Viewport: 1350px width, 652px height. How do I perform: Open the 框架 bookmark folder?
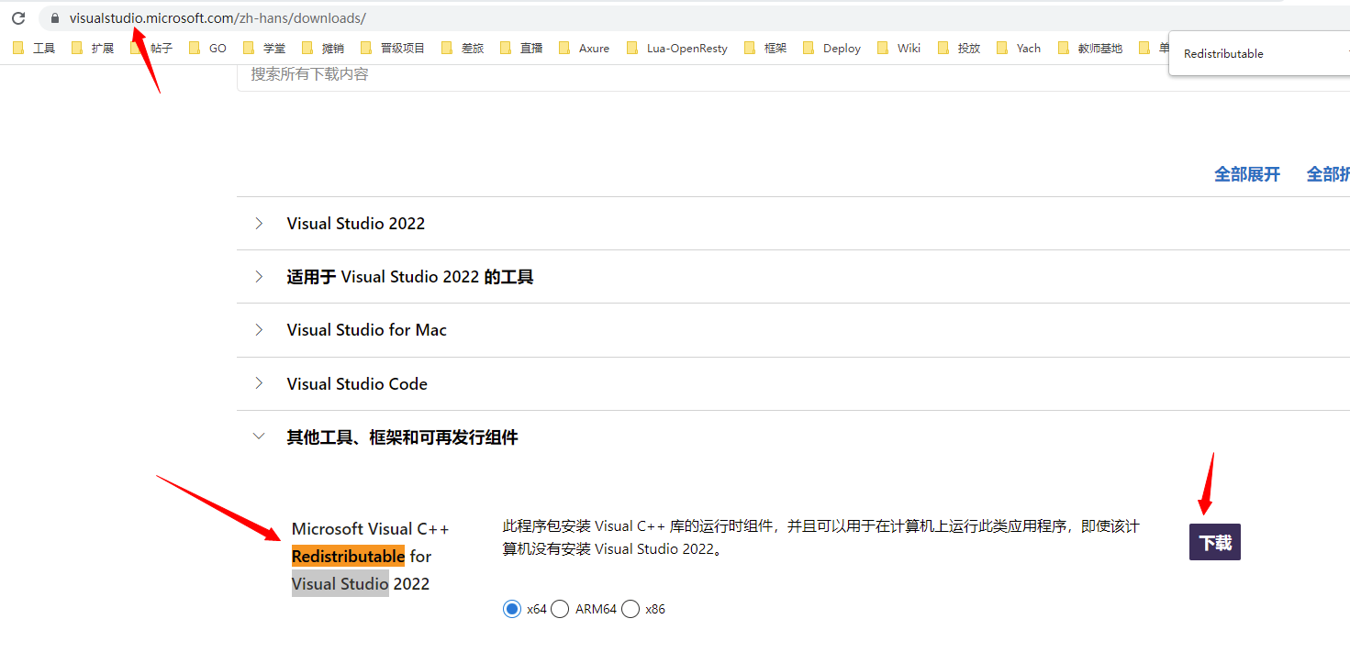point(765,48)
